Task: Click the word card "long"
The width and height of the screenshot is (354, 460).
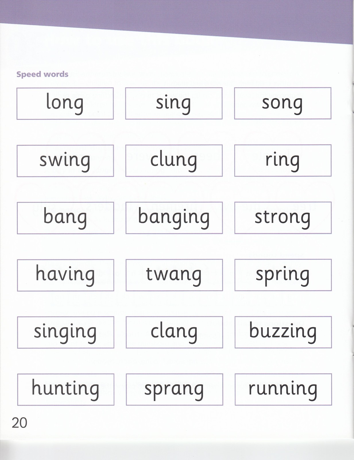Action: pyautogui.click(x=65, y=103)
